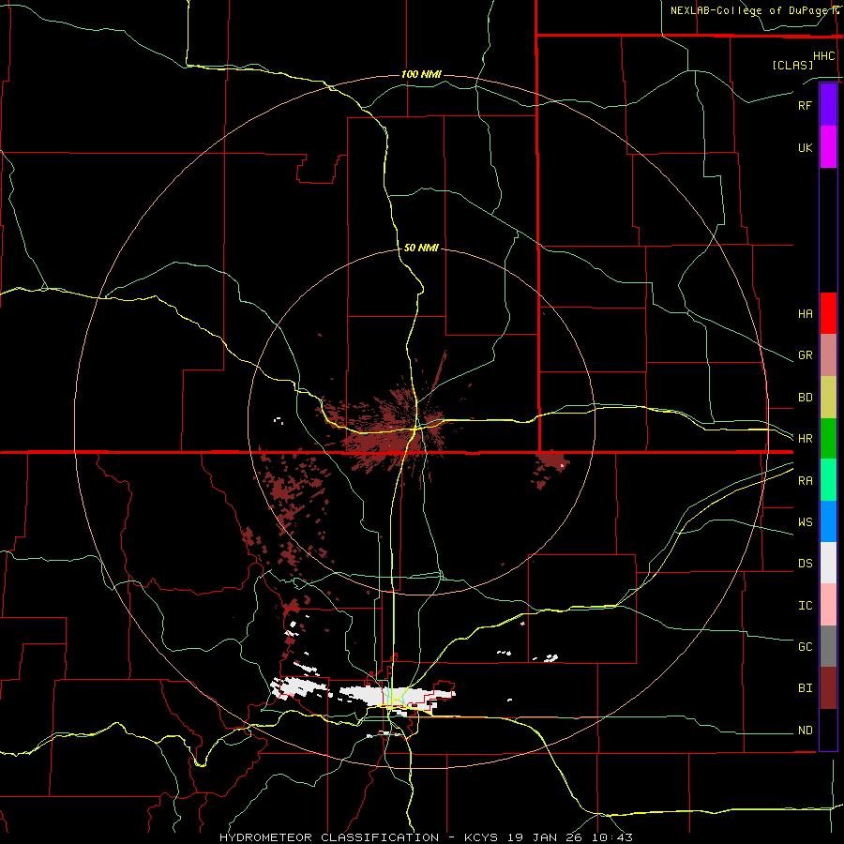Click the 'WS' legend label

[805, 522]
